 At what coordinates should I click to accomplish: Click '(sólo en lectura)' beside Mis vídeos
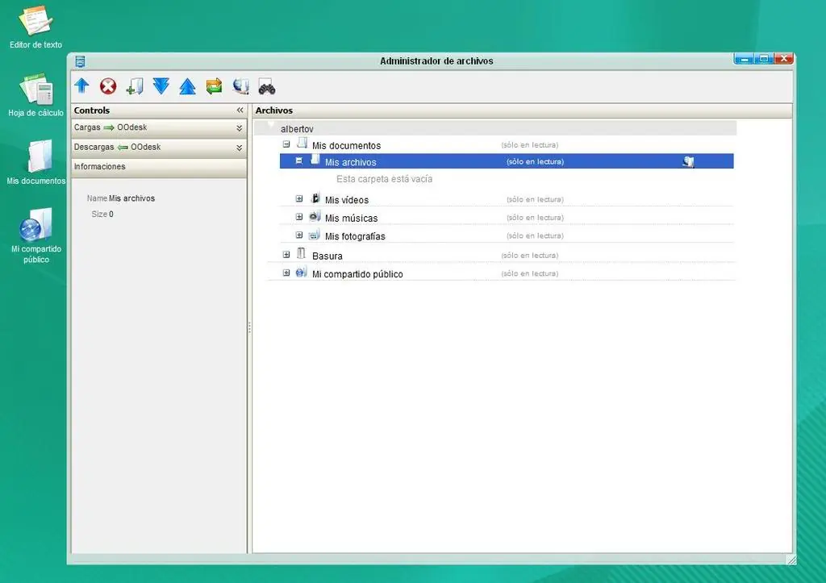535,200
